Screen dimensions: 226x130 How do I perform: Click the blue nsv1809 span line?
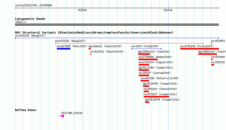coord(146,49)
